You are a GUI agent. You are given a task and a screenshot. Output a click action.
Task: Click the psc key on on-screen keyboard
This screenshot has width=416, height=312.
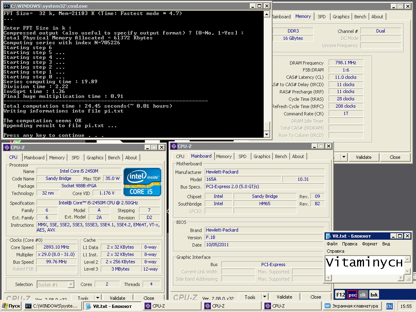pos(352,295)
